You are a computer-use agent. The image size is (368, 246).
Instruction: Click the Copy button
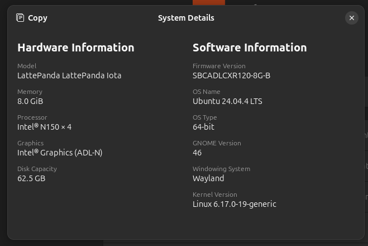[32, 18]
